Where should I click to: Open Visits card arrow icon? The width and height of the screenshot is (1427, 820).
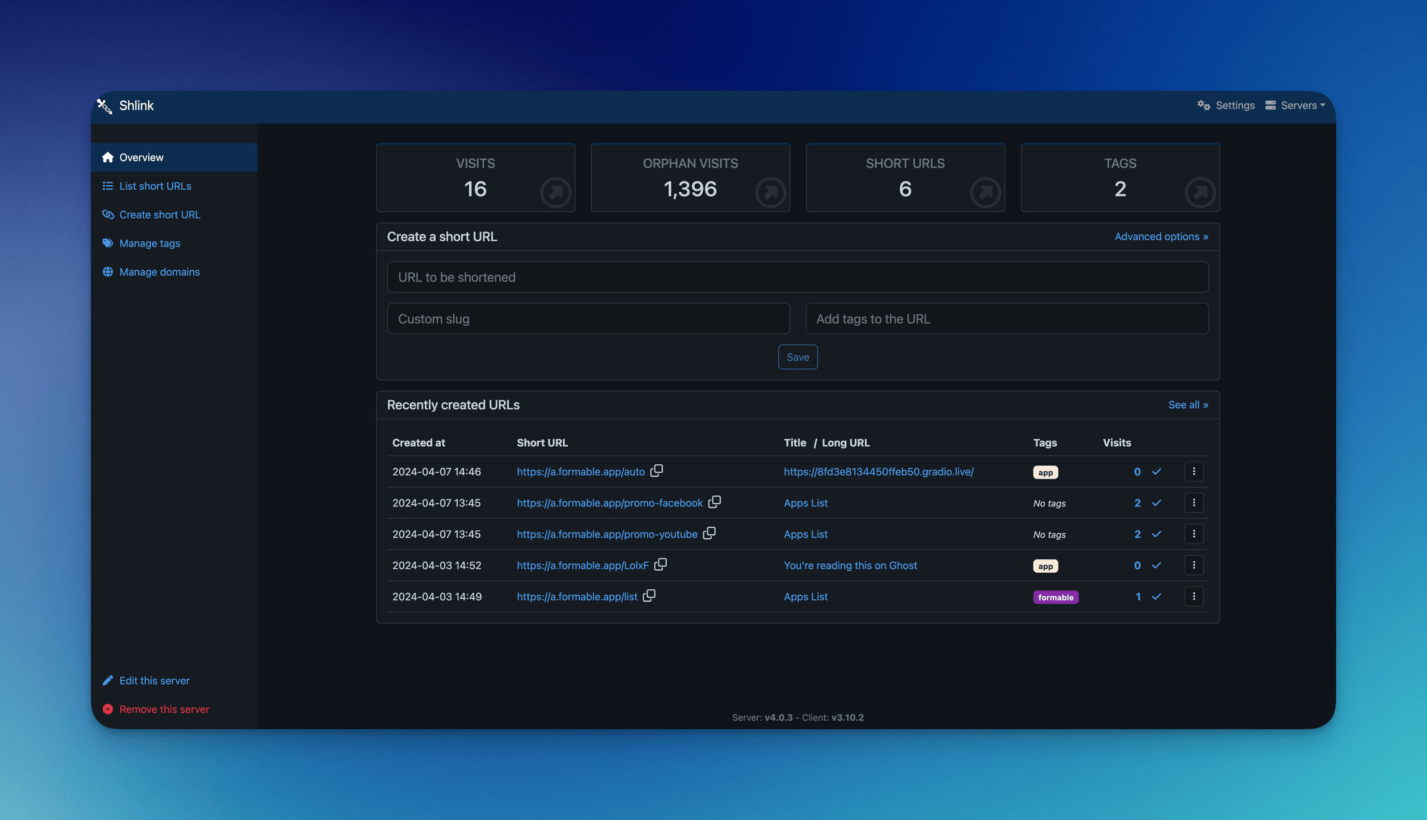click(555, 192)
